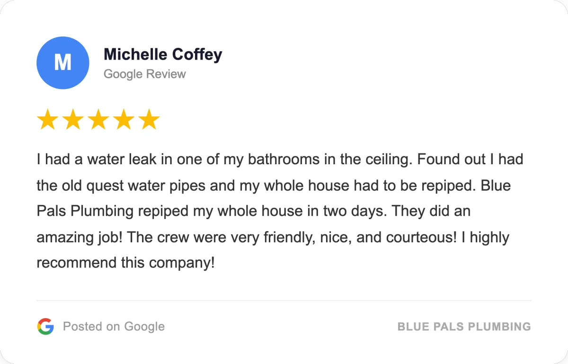568x364 pixels.
Task: Click the review's first line about water leak
Action: (x=279, y=160)
